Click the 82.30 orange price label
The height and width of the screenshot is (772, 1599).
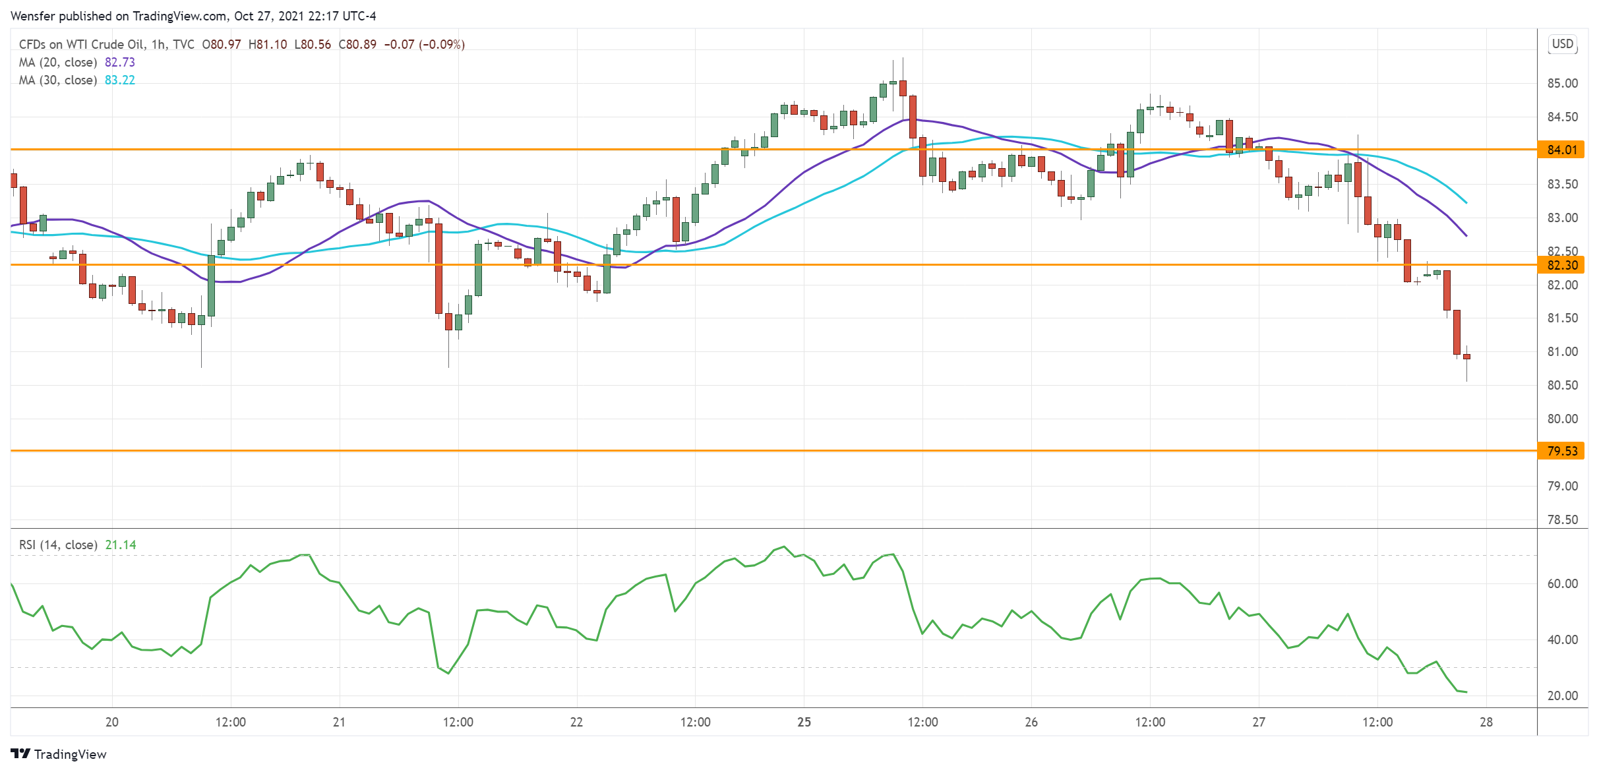(1561, 265)
